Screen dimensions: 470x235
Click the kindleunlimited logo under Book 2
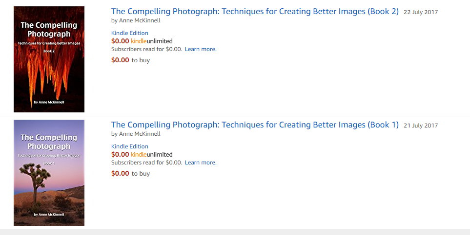click(152, 41)
